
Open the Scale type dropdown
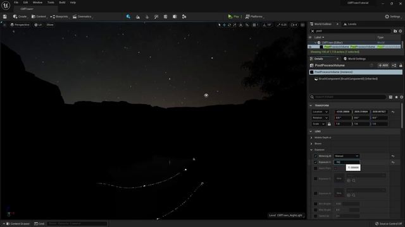point(318,124)
